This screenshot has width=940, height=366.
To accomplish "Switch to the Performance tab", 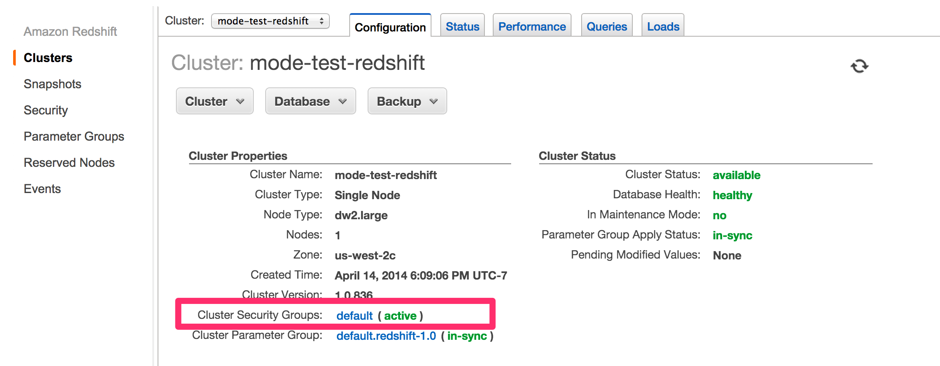I will point(532,27).
